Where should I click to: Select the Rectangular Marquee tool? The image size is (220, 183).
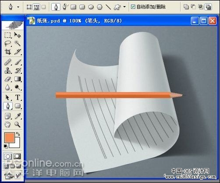coord(7,35)
